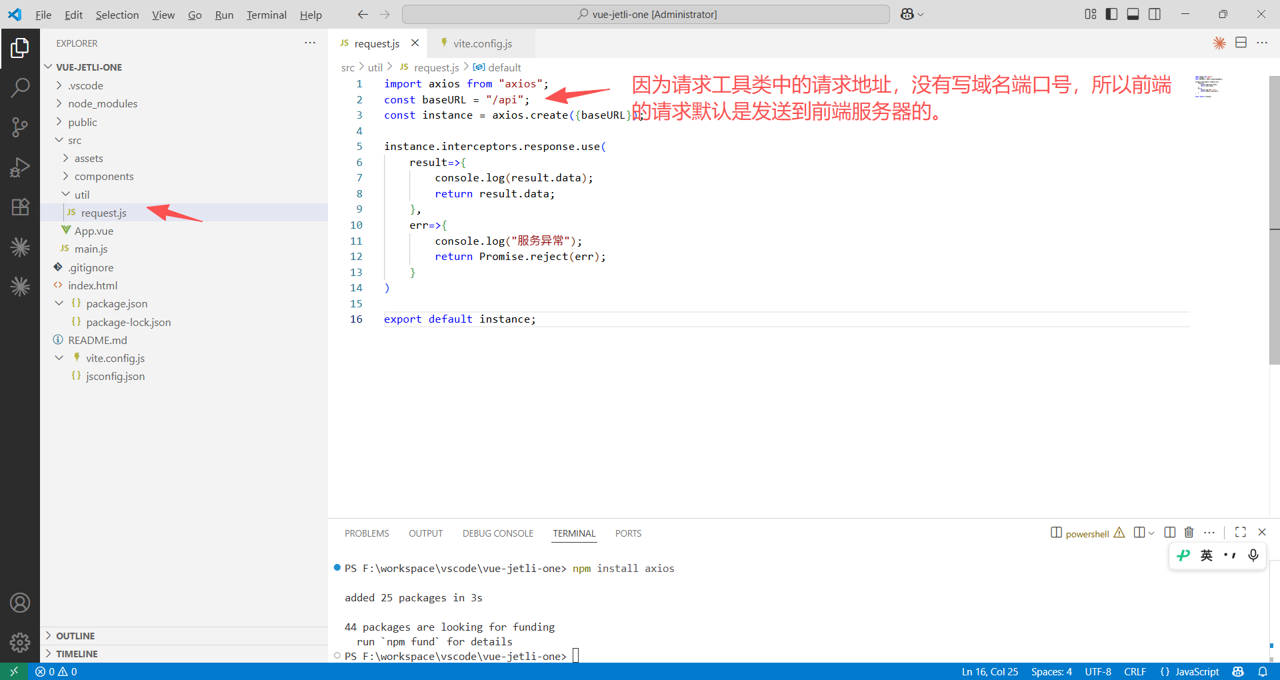The width and height of the screenshot is (1280, 680).
Task: Open Source Control view
Action: point(20,127)
